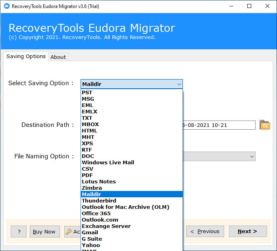Select the highlighted Maildir list item

click(x=132, y=195)
